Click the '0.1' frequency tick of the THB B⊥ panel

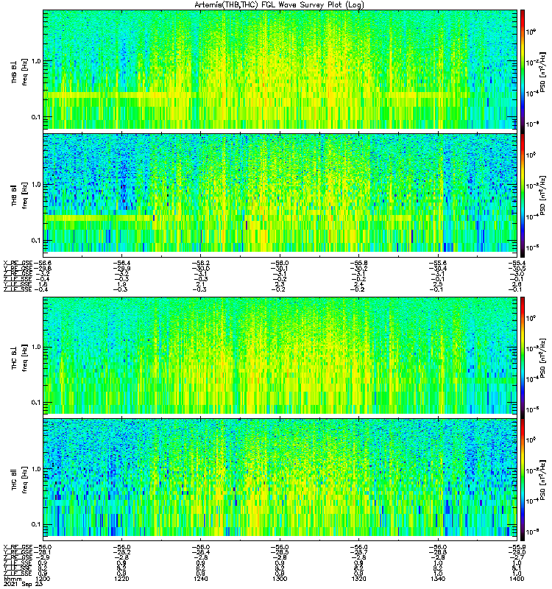coord(35,117)
